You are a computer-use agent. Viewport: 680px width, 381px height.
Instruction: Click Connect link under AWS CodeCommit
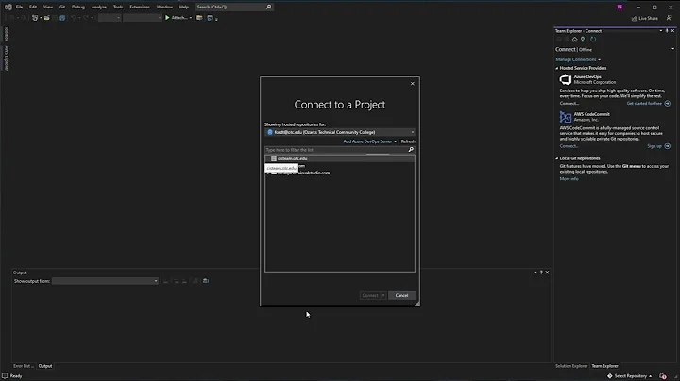coord(569,146)
